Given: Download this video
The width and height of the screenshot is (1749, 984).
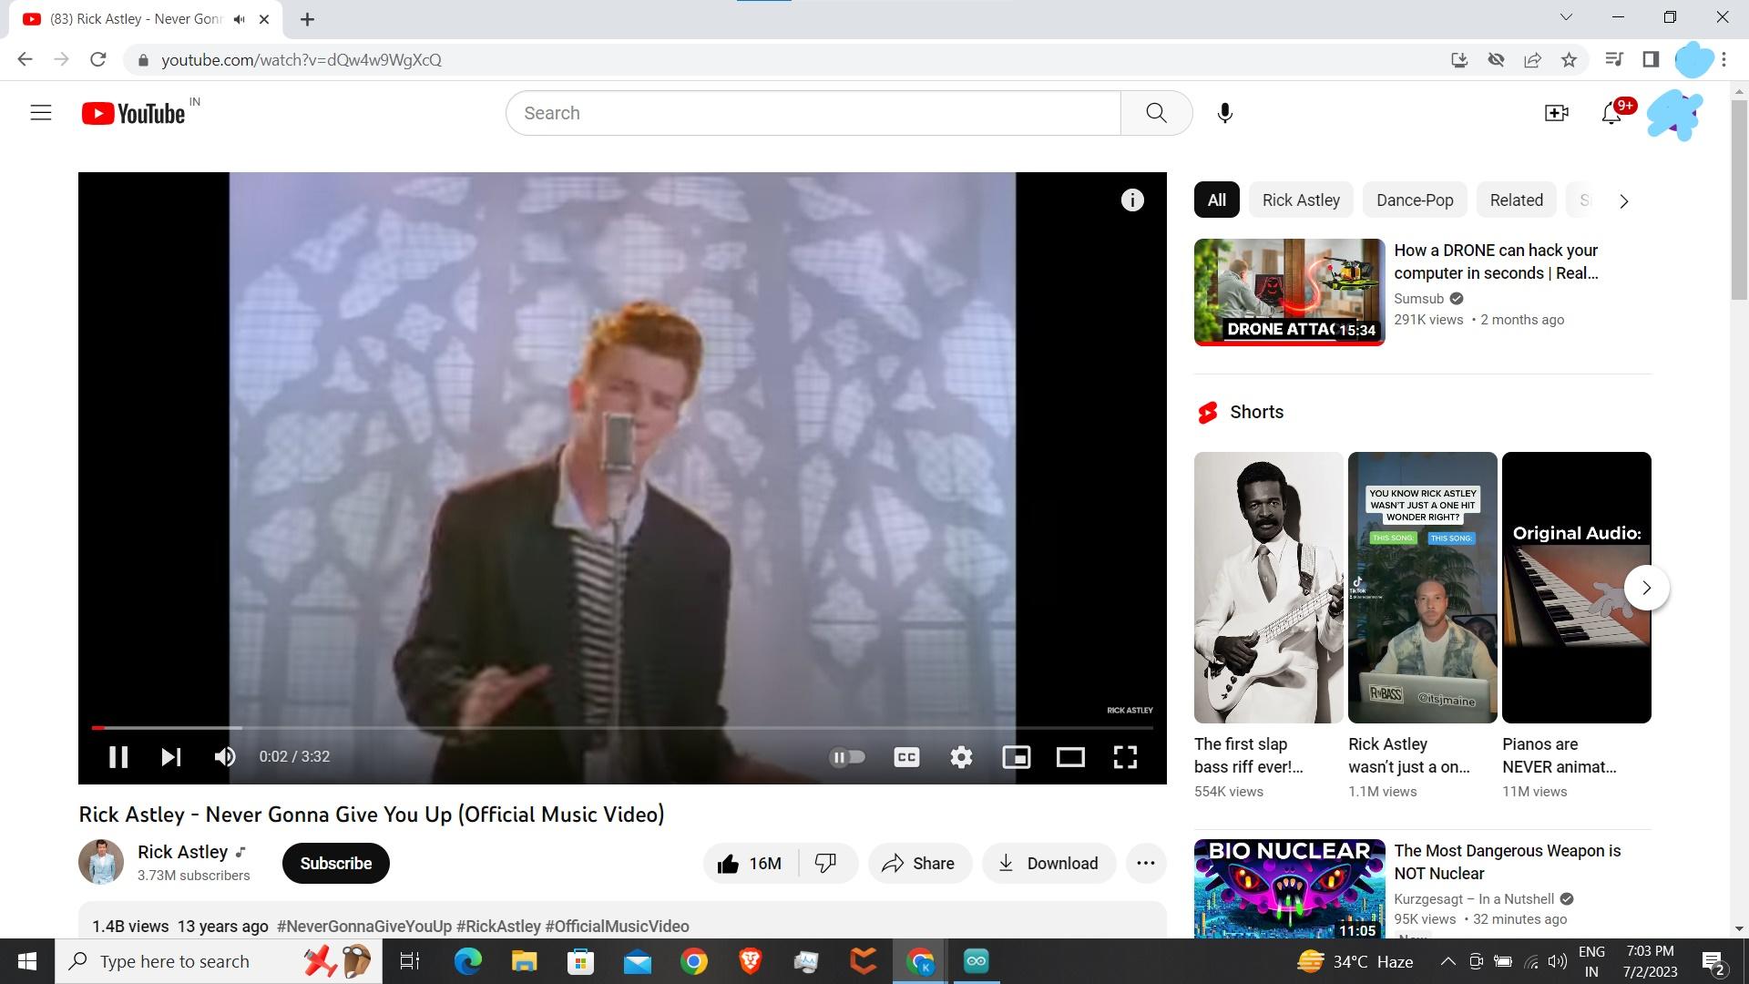Looking at the screenshot, I should [x=1048, y=864].
